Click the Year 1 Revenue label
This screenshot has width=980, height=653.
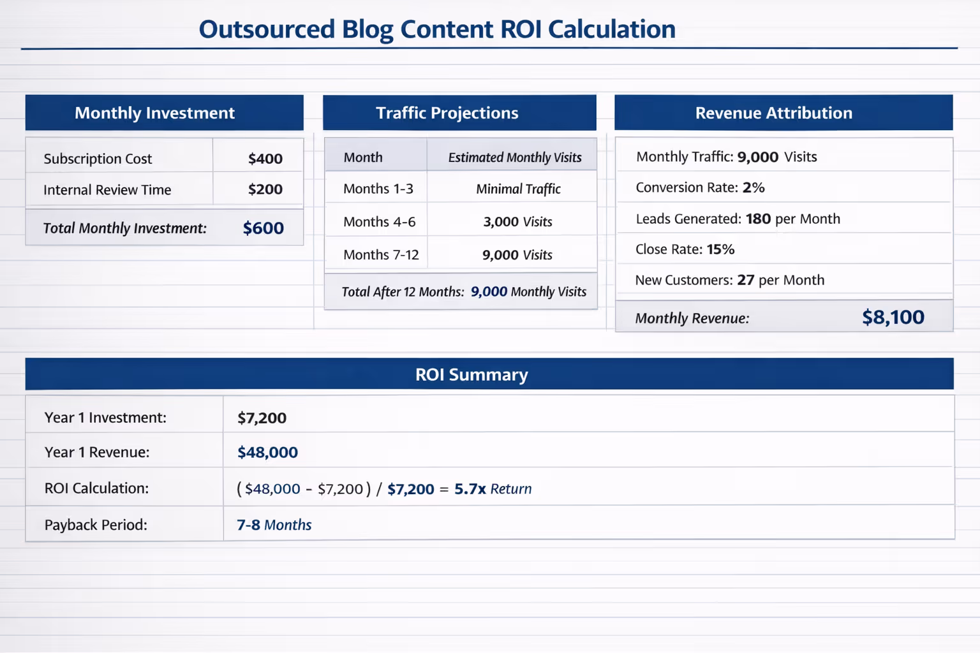97,452
